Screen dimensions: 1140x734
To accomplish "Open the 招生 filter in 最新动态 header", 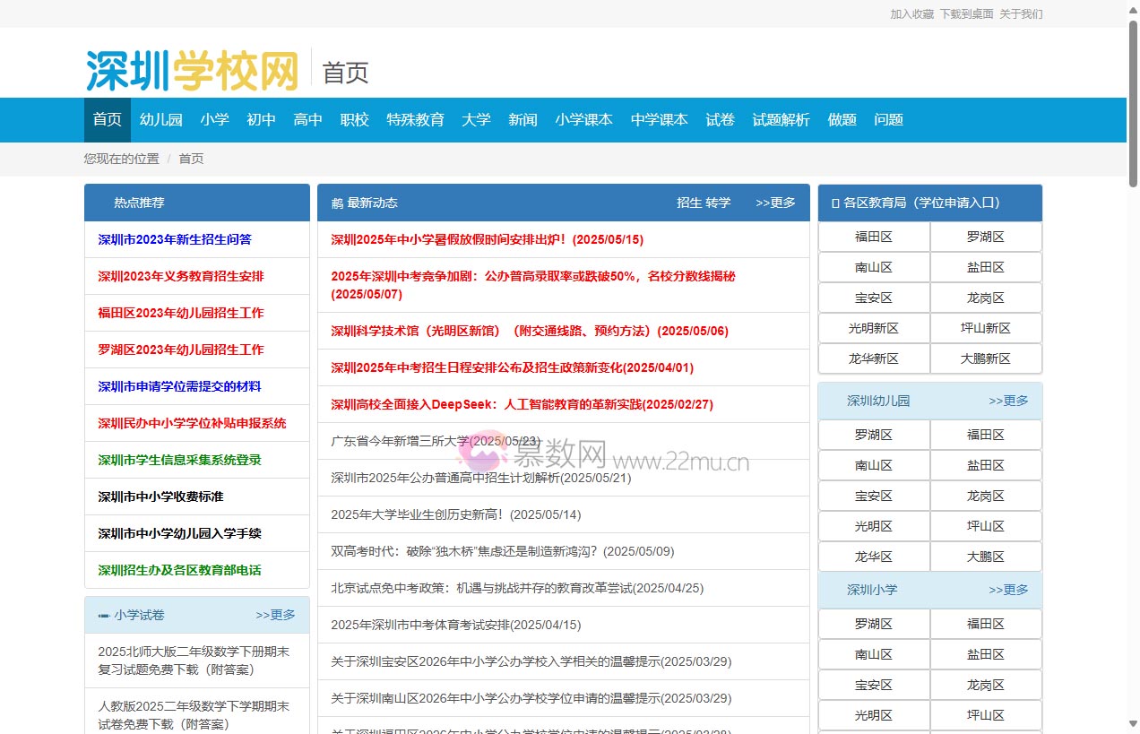I will 687,203.
